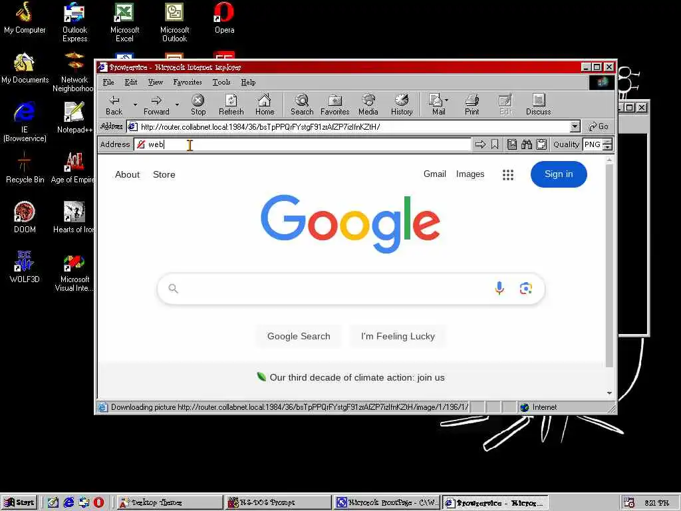Select the Notepad++ desktop icon
This screenshot has height=511, width=681.
[x=74, y=117]
